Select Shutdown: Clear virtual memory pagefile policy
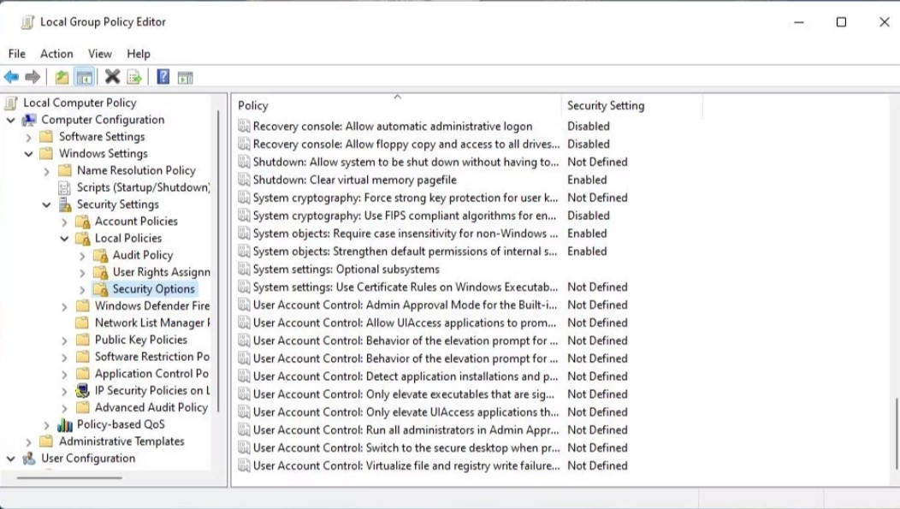900x509 pixels. click(x=354, y=181)
